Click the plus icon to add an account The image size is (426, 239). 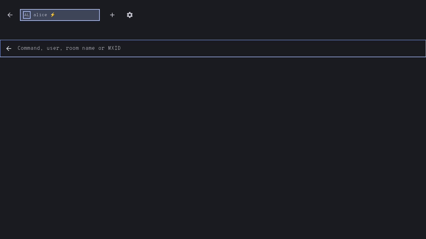click(x=112, y=15)
